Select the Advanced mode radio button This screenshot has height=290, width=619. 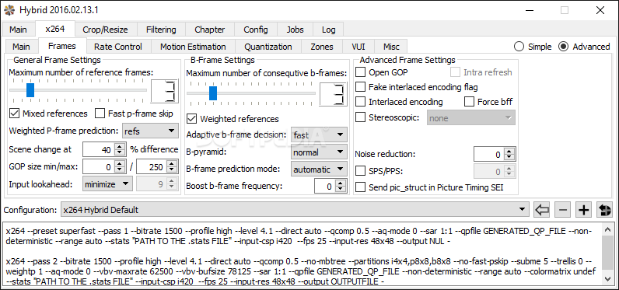click(x=564, y=47)
